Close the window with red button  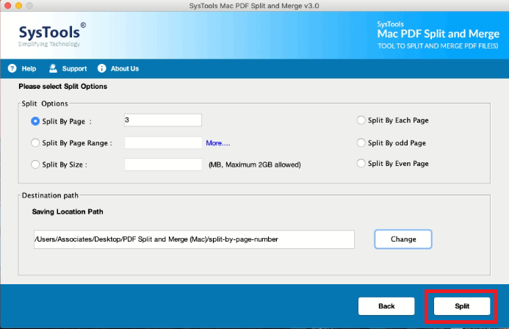tap(8, 6)
